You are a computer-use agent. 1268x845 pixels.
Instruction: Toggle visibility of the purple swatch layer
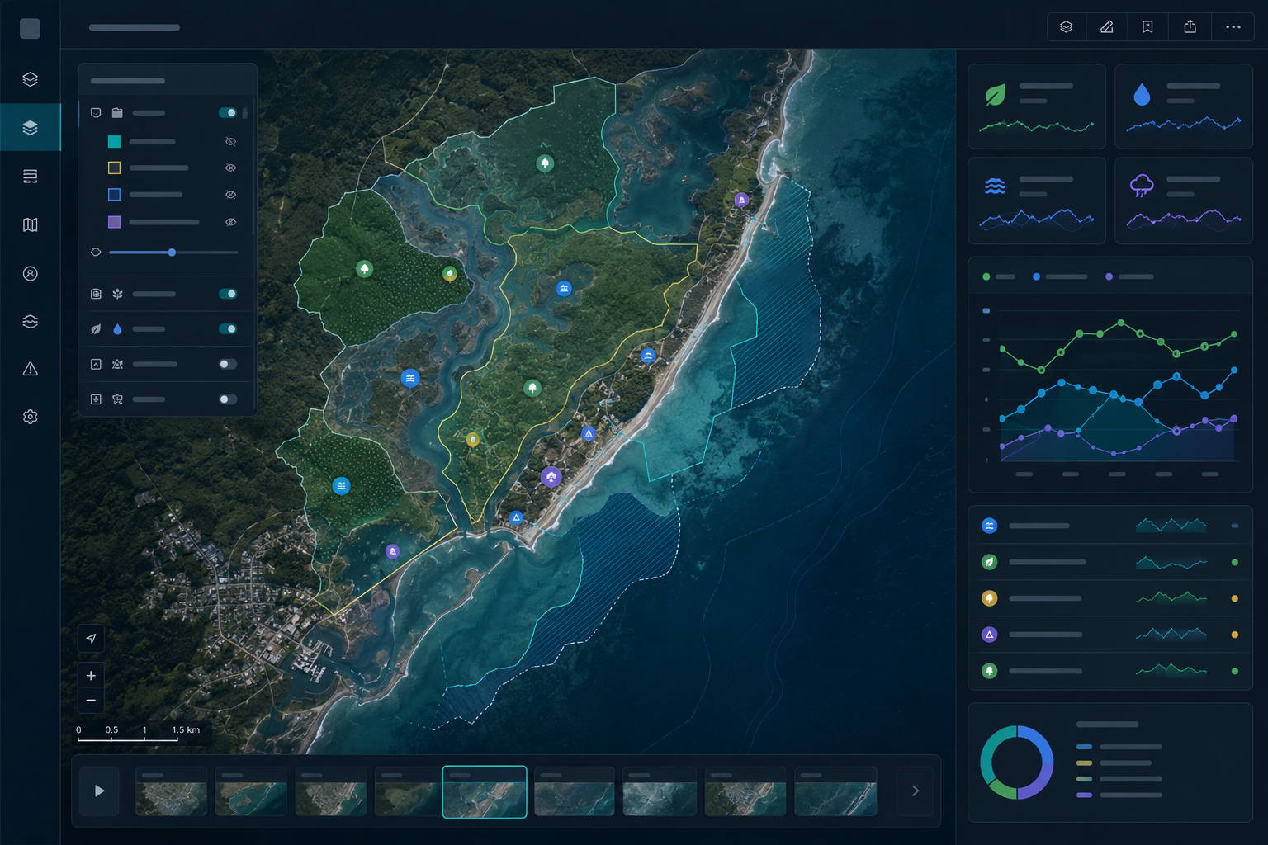coord(231,222)
